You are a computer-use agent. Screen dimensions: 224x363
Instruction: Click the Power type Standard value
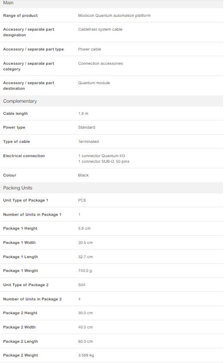[x=87, y=127]
